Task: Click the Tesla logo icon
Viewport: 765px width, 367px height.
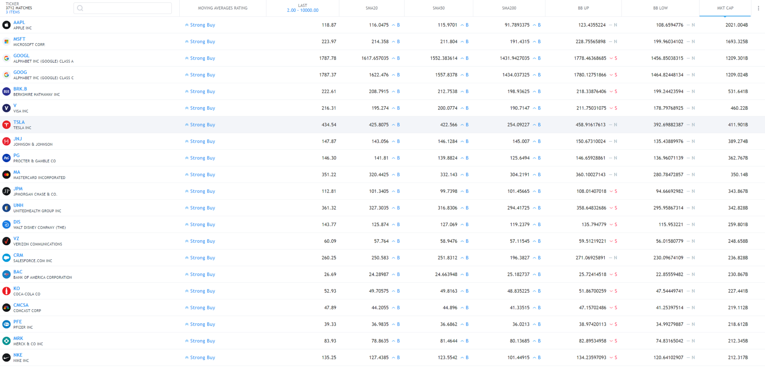Action: click(x=6, y=125)
